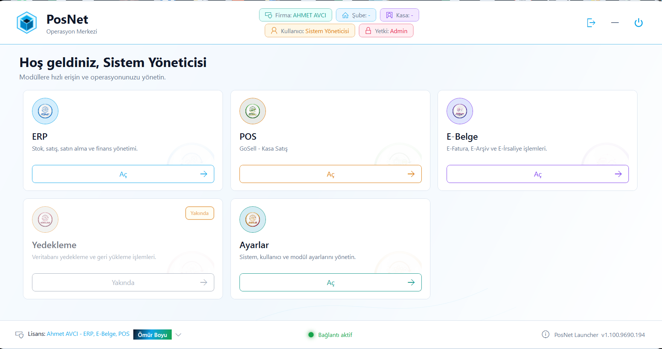The height and width of the screenshot is (349, 662).
Task: Click the ERP module round icon
Action: (x=45, y=111)
